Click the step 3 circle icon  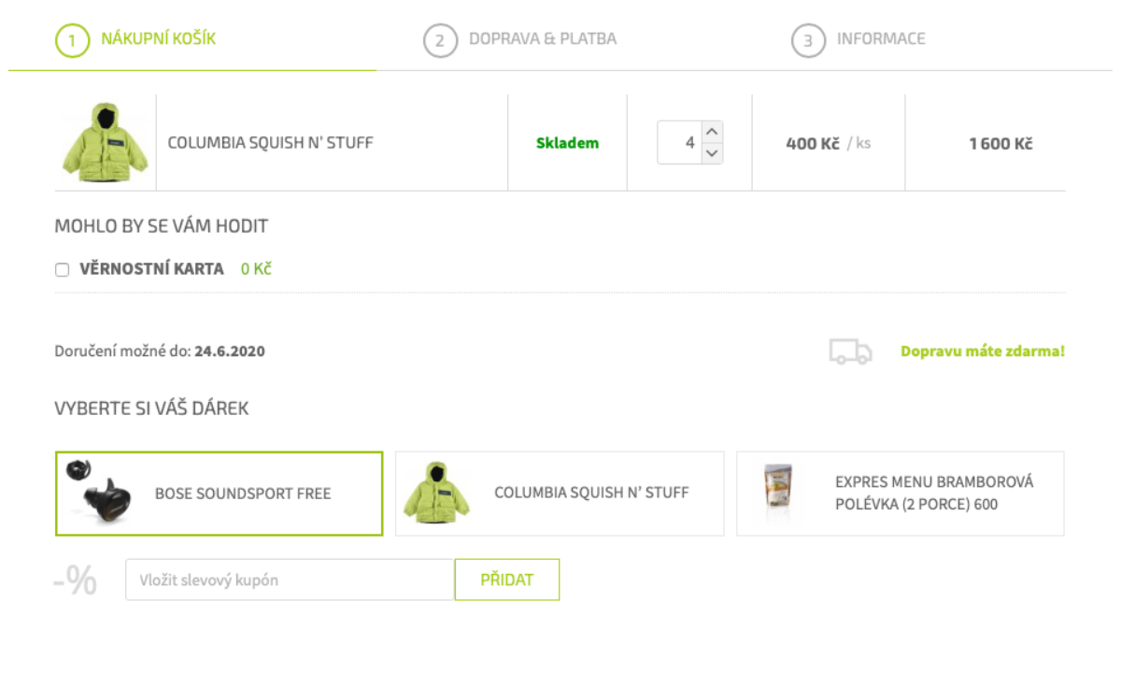[808, 40]
